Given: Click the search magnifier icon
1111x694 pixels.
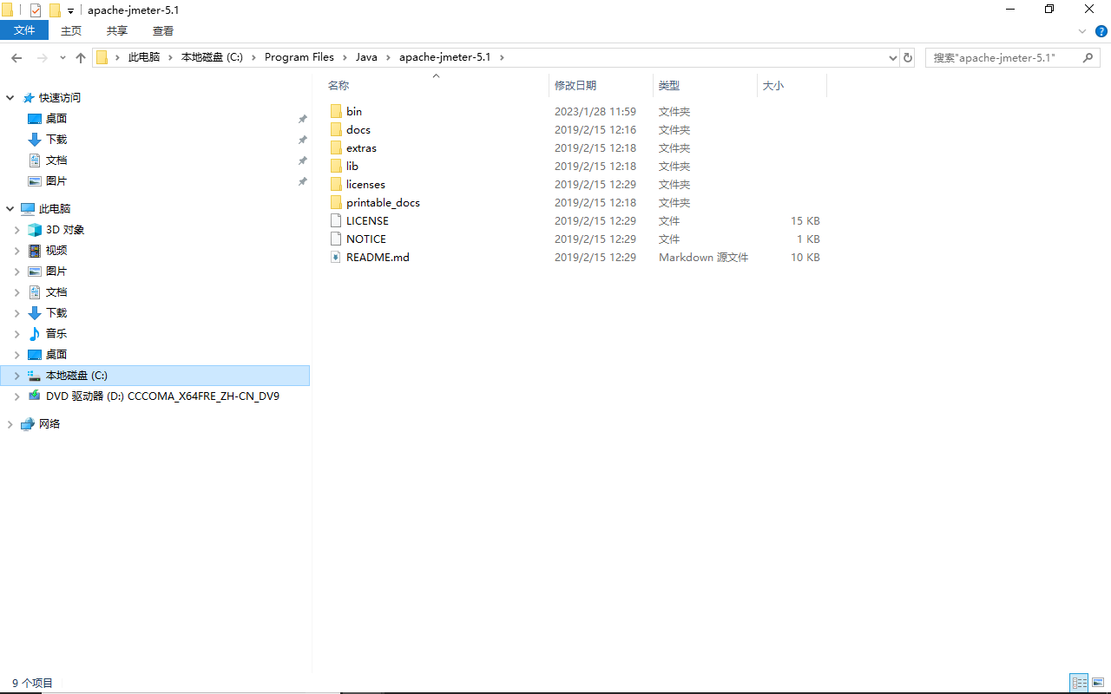Looking at the screenshot, I should pos(1088,57).
